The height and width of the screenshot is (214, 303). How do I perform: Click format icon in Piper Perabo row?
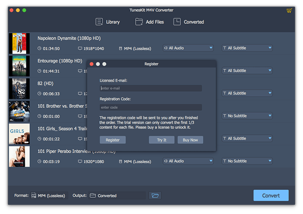[x=121, y=161]
